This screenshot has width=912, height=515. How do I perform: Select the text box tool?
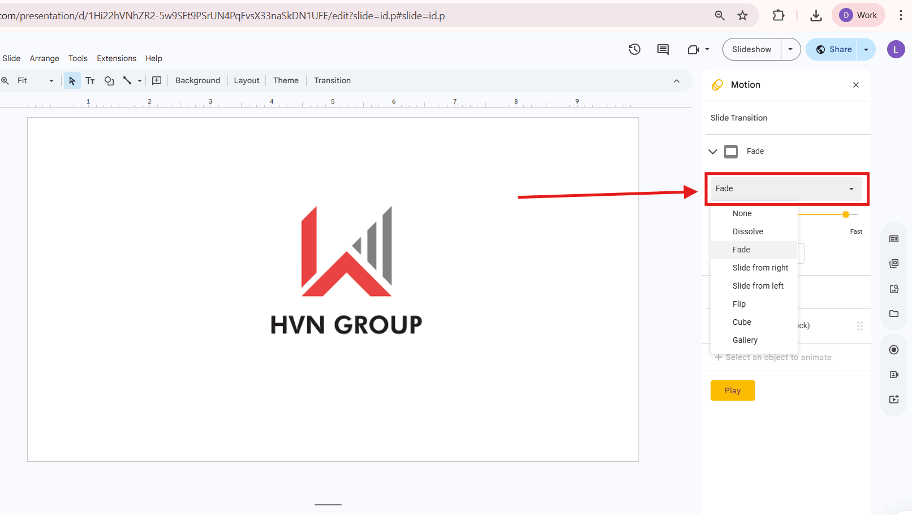(x=90, y=80)
